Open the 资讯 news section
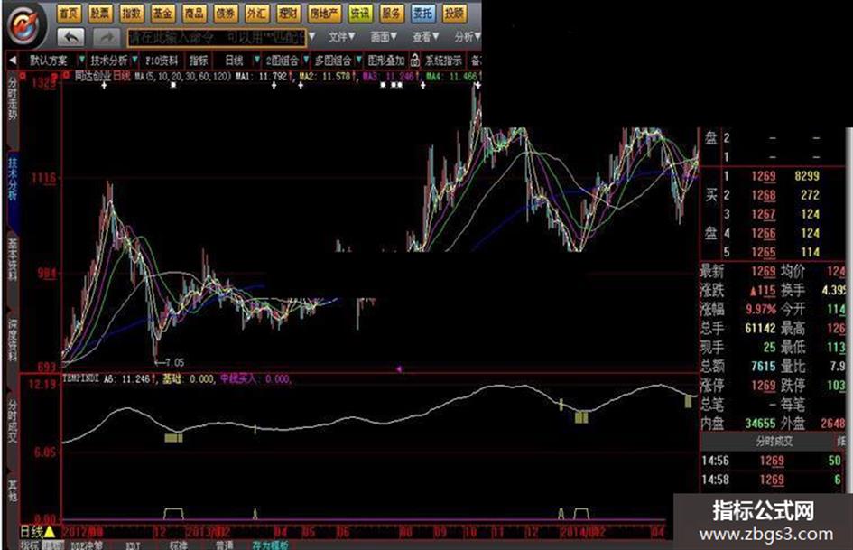 (359, 13)
